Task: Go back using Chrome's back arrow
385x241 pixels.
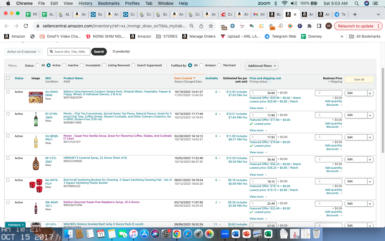Action: (x=7, y=26)
